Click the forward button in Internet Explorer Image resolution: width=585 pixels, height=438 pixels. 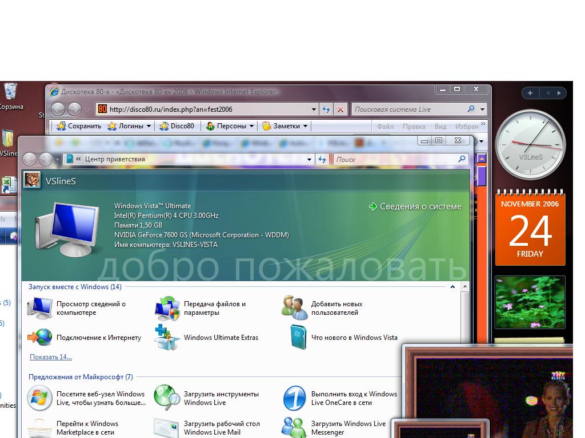74,109
